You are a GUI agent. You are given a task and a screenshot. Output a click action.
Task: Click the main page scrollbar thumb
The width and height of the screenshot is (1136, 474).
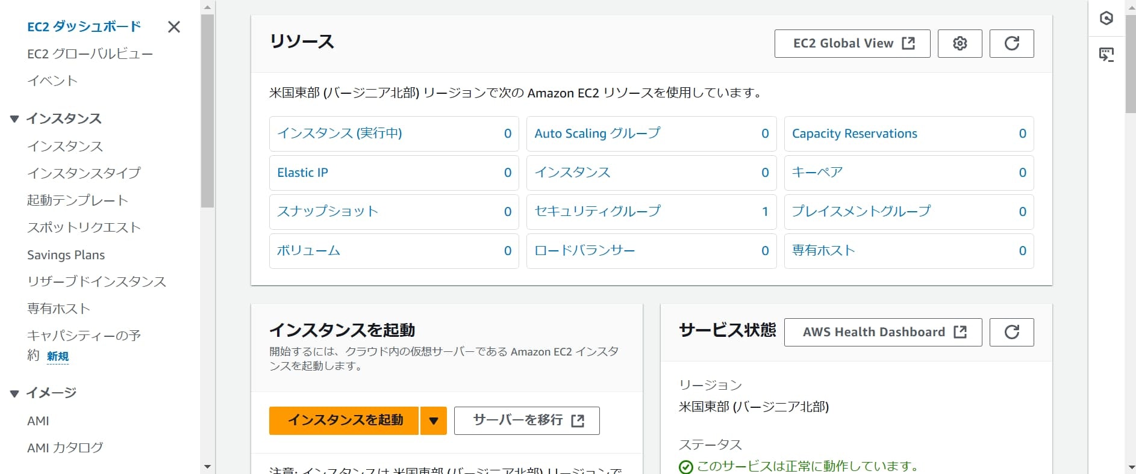click(1131, 63)
